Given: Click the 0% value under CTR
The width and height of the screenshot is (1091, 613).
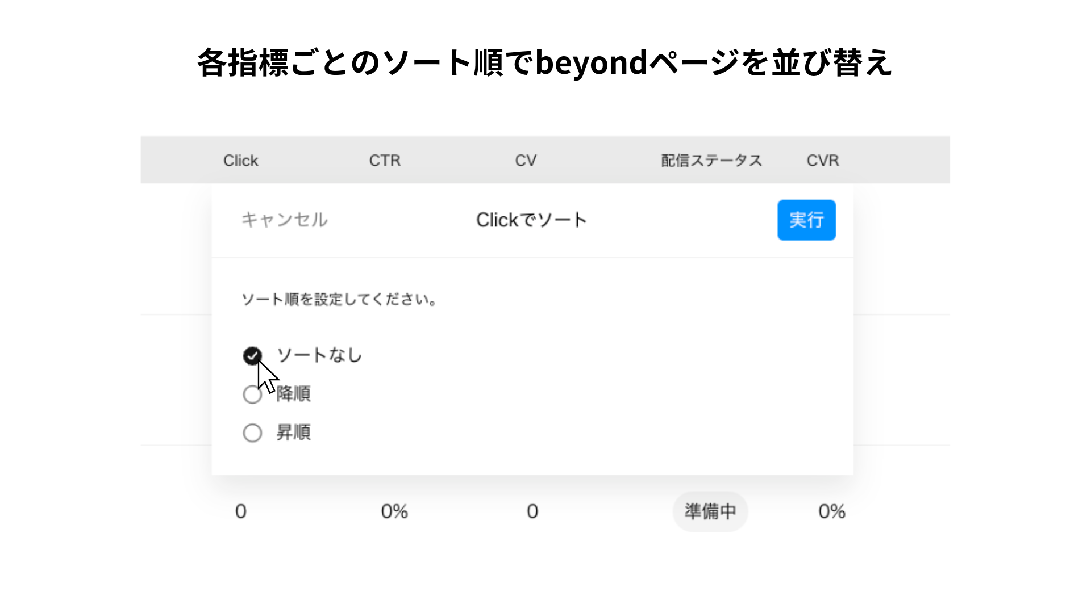Looking at the screenshot, I should click(394, 511).
